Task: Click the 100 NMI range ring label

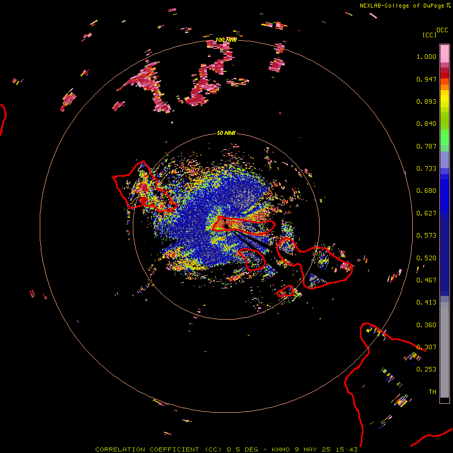Action: (x=226, y=40)
